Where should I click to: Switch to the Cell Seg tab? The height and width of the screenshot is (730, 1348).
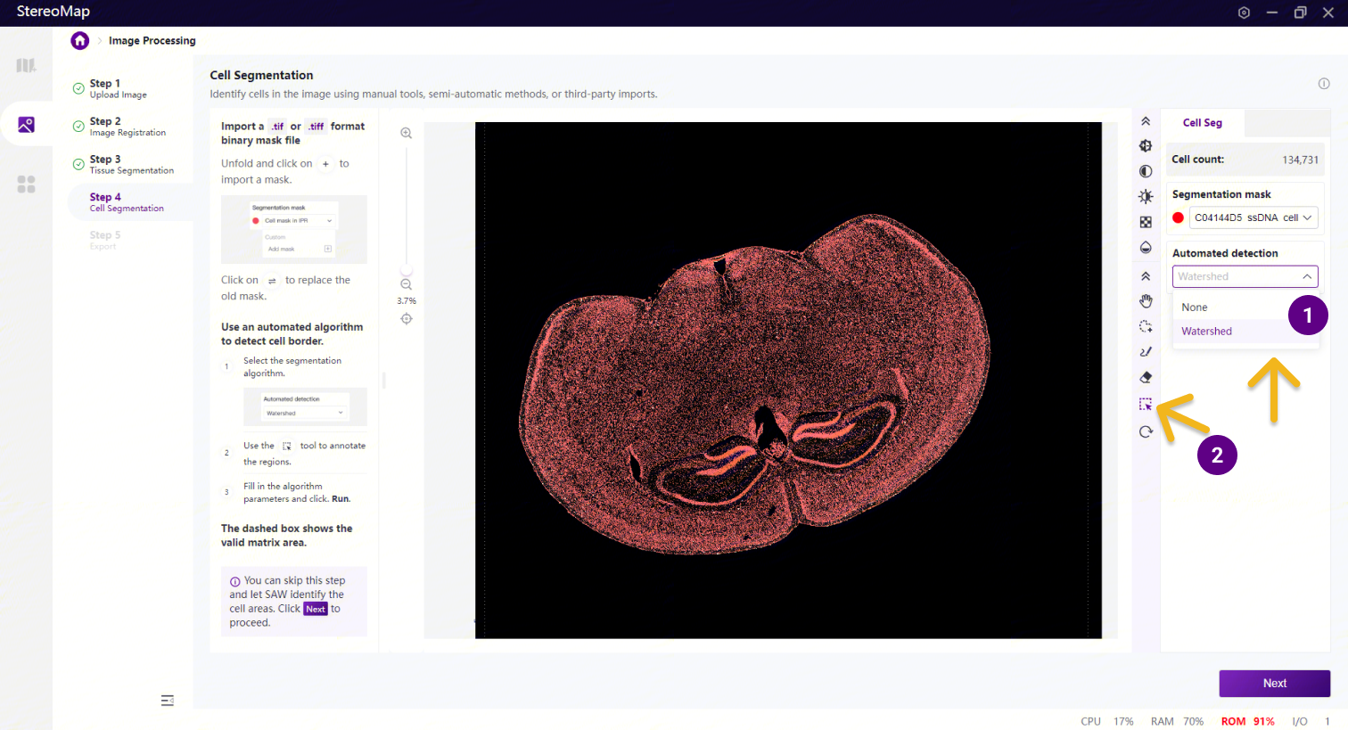point(1203,123)
